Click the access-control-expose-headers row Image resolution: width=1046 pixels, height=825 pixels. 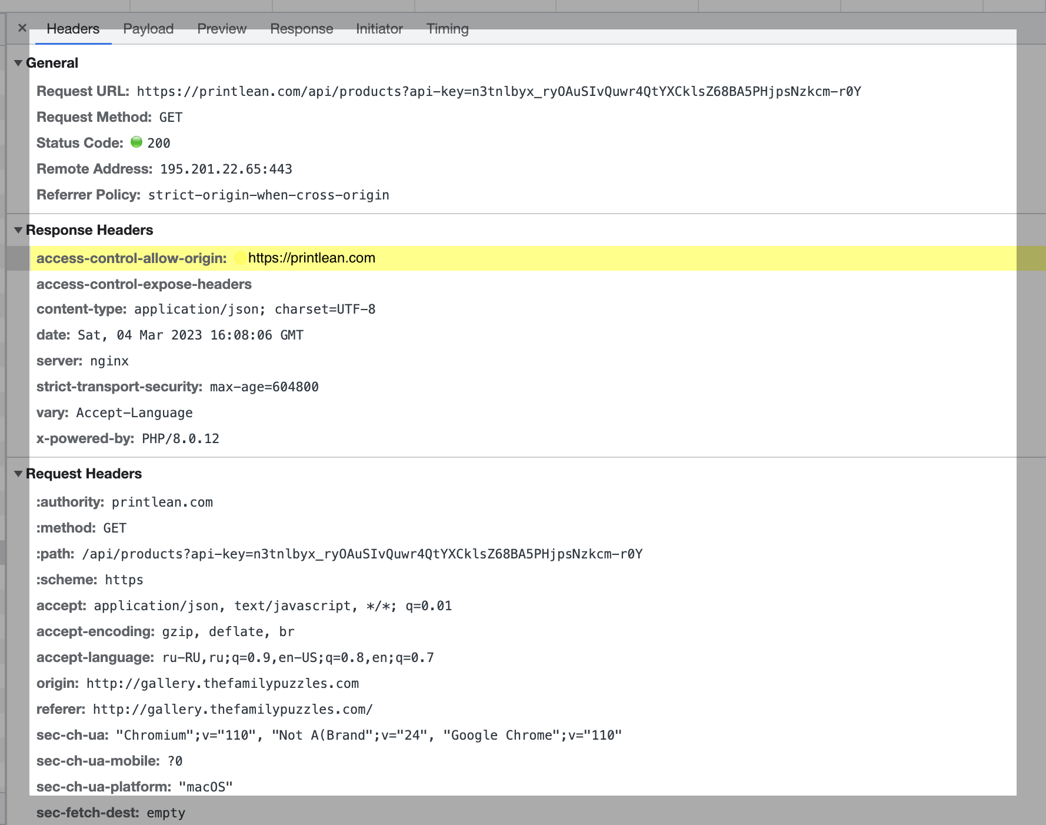click(144, 284)
